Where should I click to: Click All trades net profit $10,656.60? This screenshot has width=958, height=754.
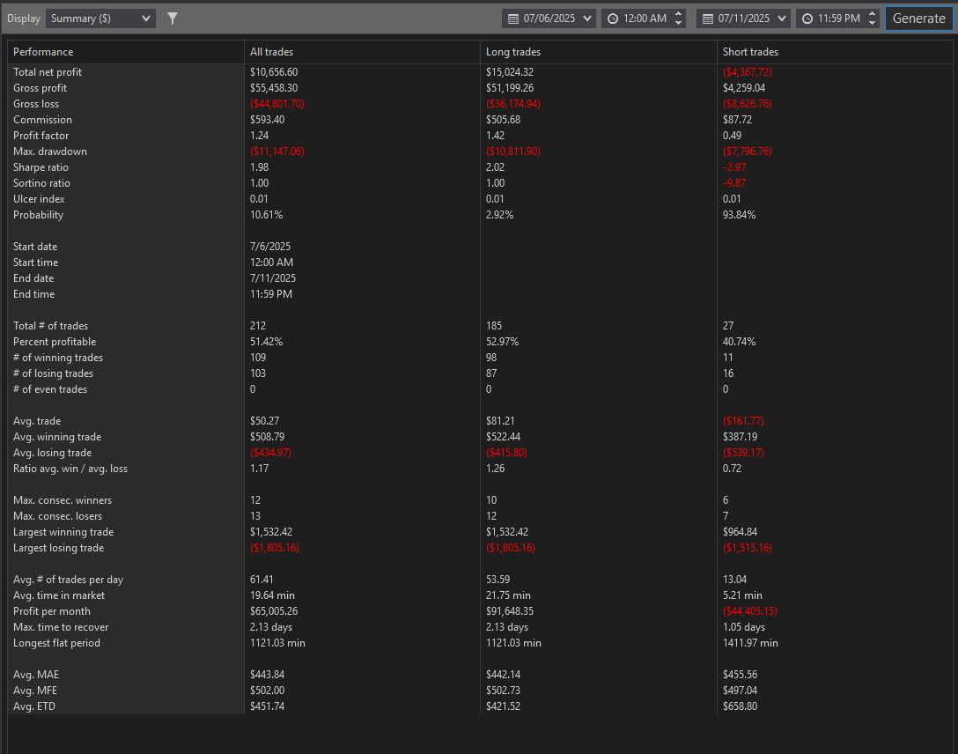274,72
